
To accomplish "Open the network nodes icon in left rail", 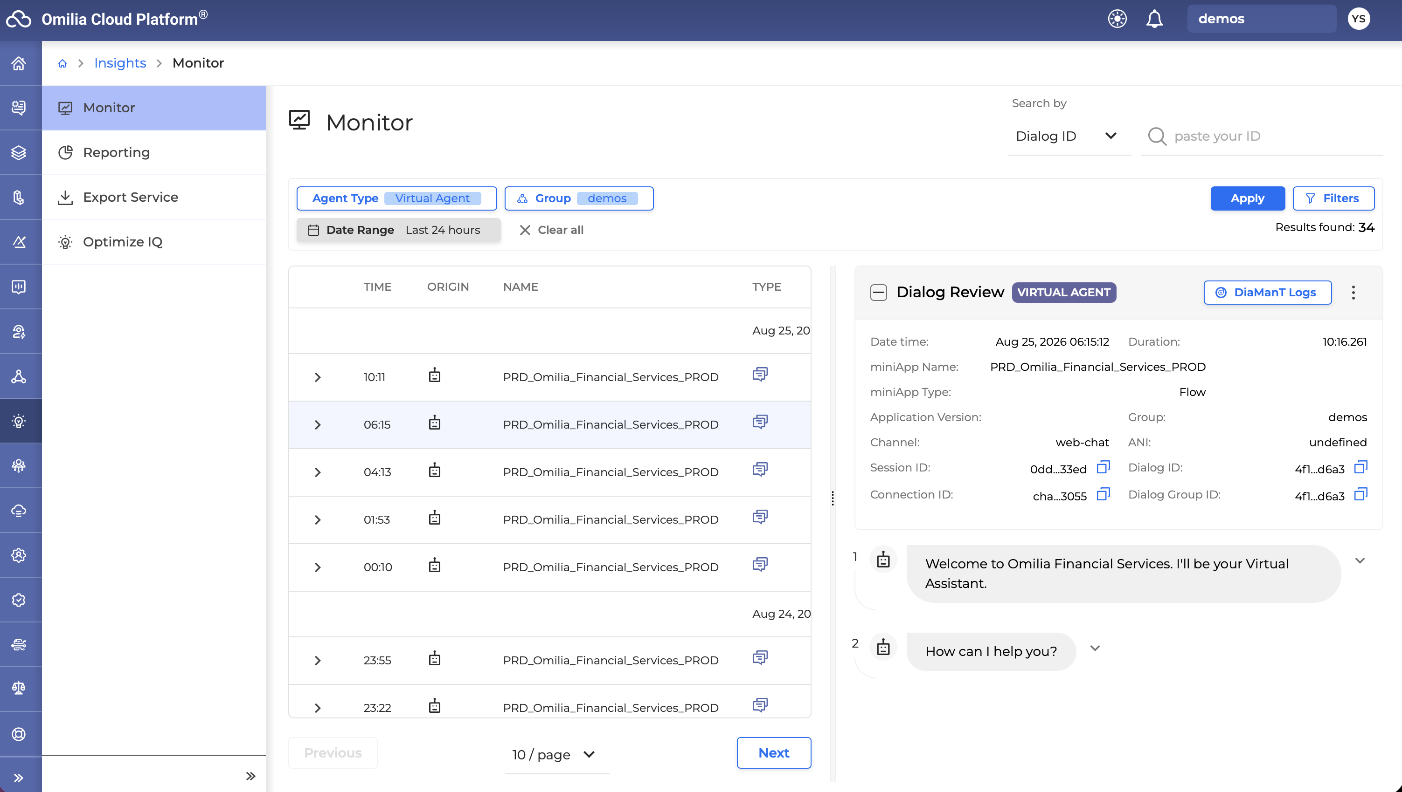I will tap(19, 376).
